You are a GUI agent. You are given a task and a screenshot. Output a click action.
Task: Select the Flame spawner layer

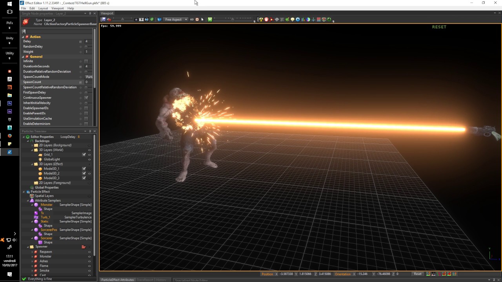[44, 266]
